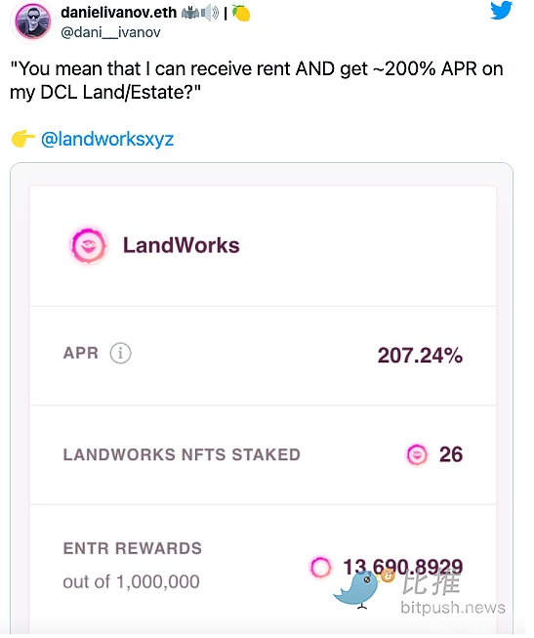The image size is (534, 638).
Task: Click the pointing hand emoji
Action: 22,139
